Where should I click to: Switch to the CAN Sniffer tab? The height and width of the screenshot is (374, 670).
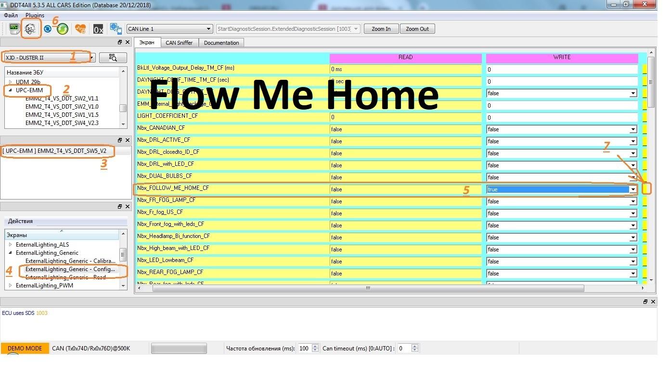pos(179,43)
